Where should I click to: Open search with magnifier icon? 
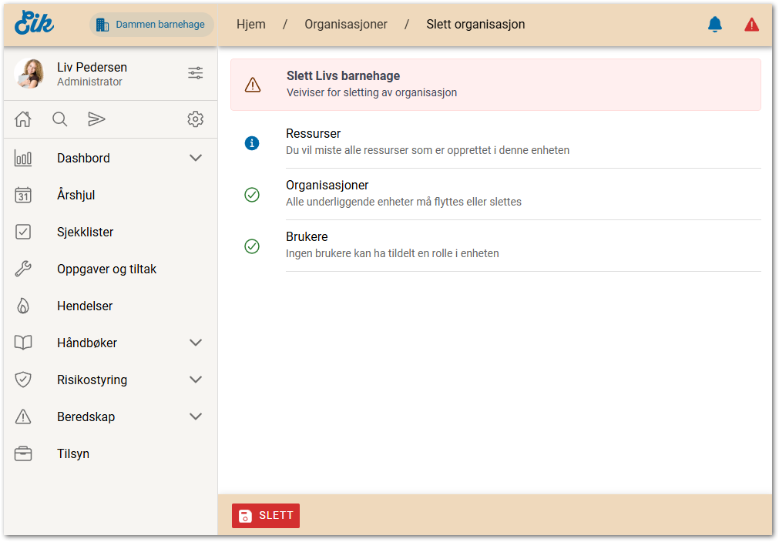(x=59, y=119)
